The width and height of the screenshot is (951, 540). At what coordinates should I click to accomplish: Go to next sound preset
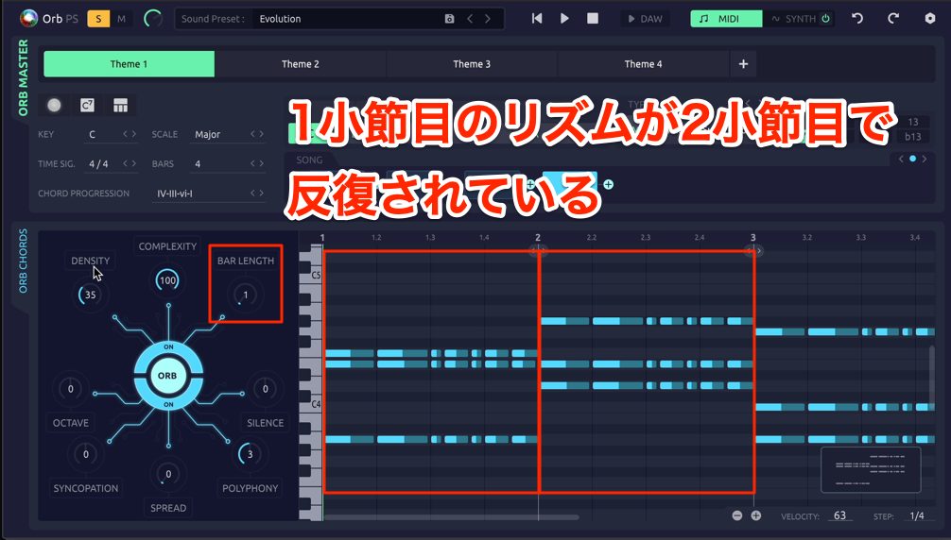(488, 19)
